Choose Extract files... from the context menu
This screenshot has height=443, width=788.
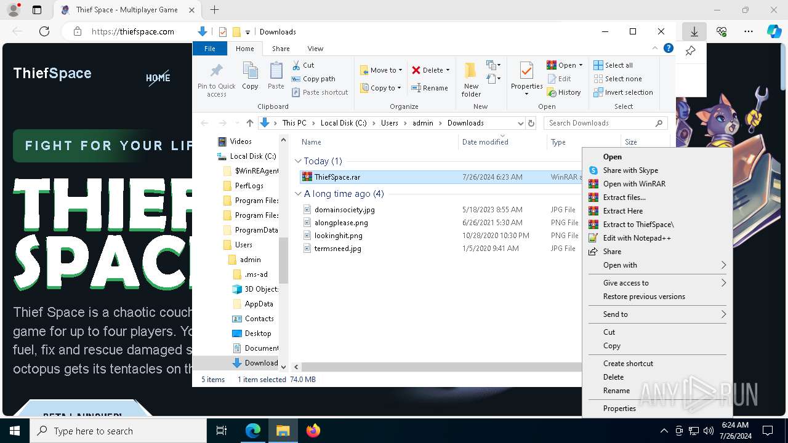657,198
